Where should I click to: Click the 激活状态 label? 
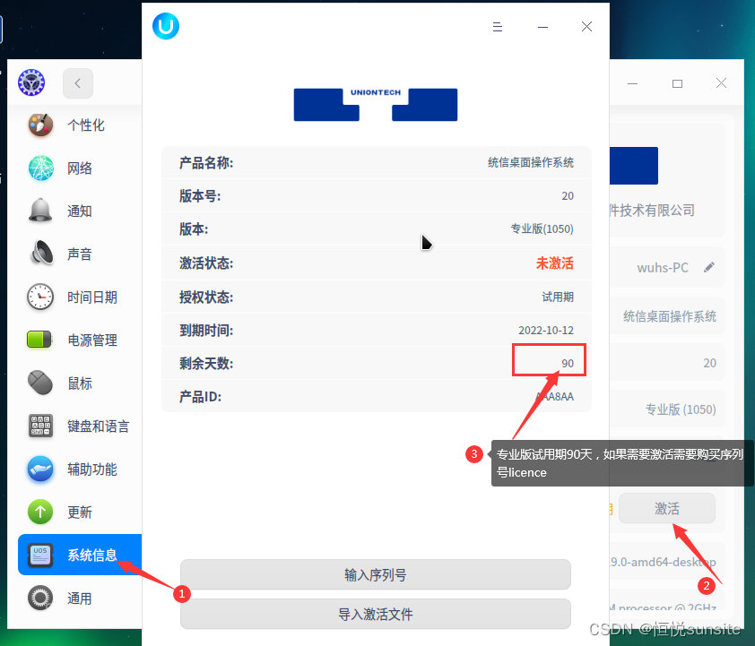(x=206, y=263)
